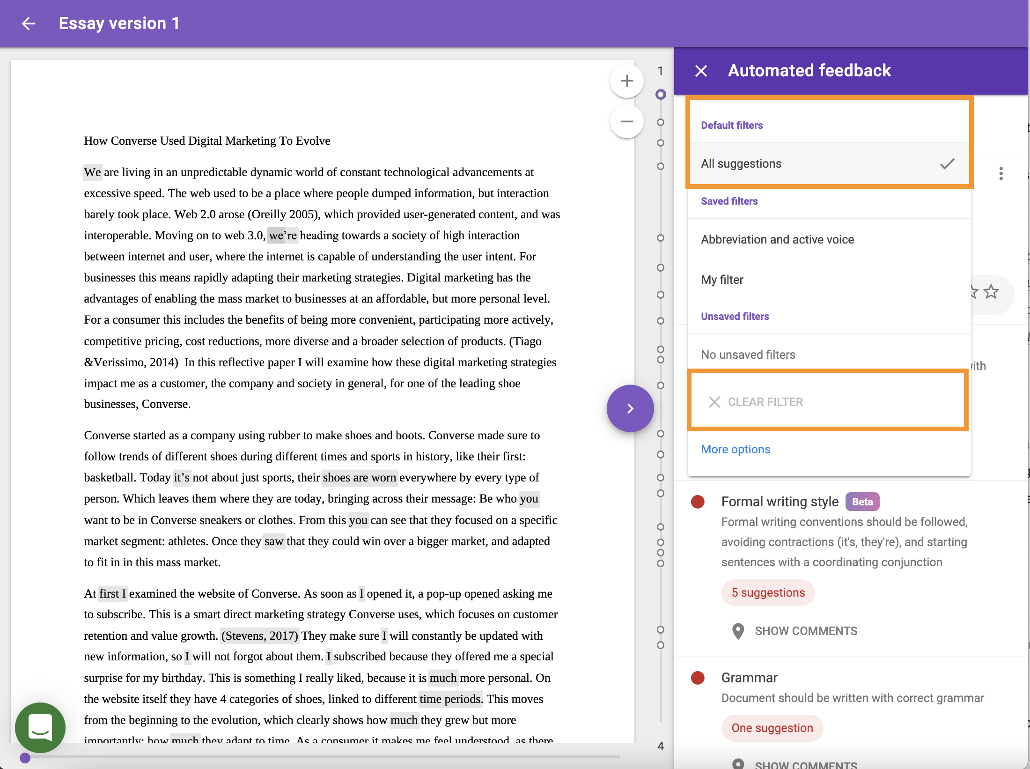Viewport: 1030px width, 769px height.
Task: Choose the Abbreviation and active voice filter
Action: tap(829, 239)
